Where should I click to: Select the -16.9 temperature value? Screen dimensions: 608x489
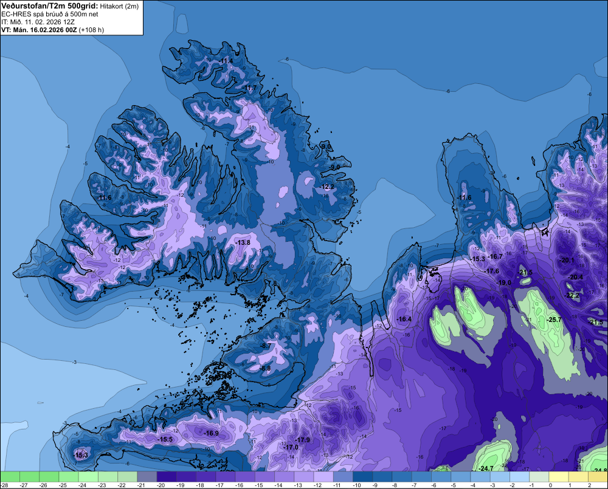212,433
